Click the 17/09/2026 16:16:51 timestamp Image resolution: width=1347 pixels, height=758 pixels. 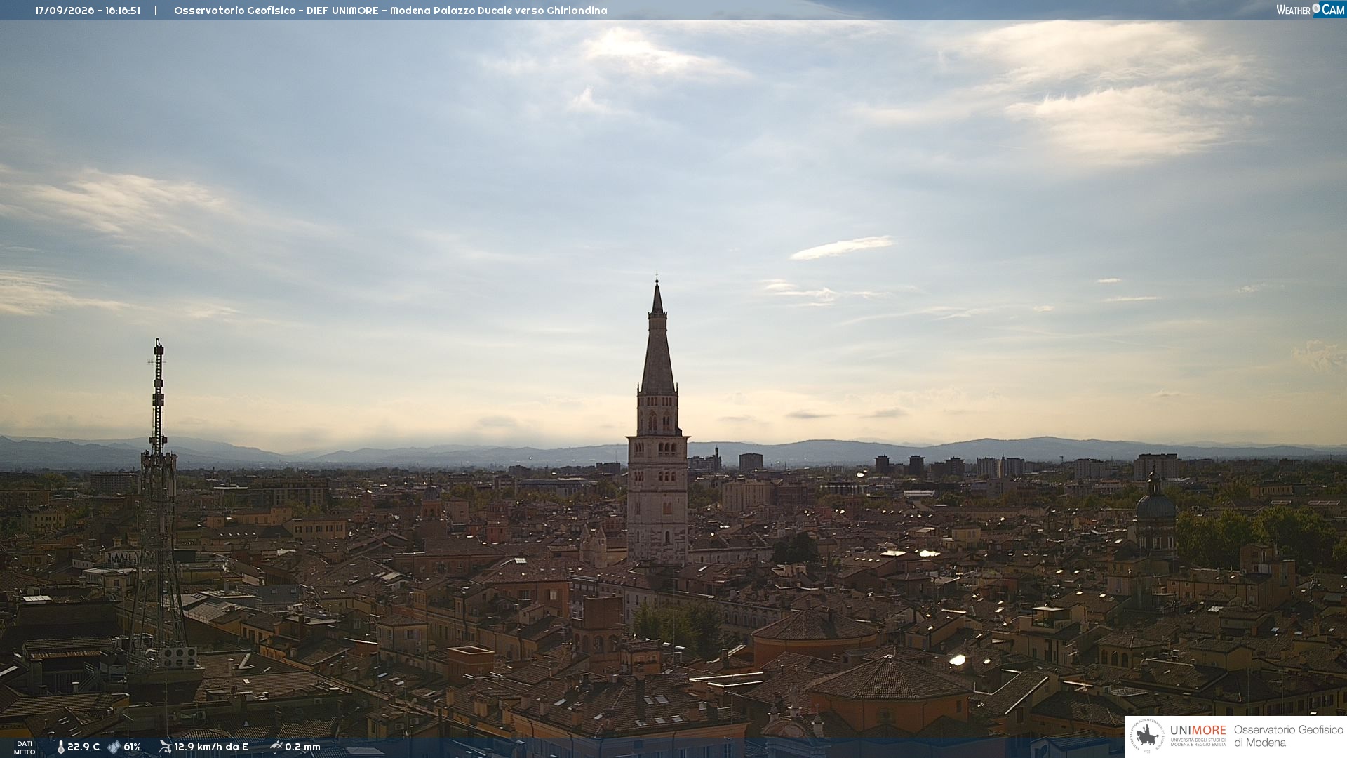pyautogui.click(x=88, y=11)
